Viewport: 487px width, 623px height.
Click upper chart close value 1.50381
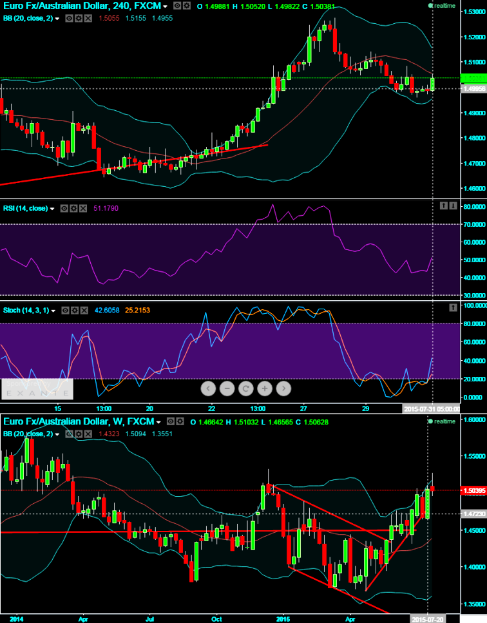[x=323, y=6]
